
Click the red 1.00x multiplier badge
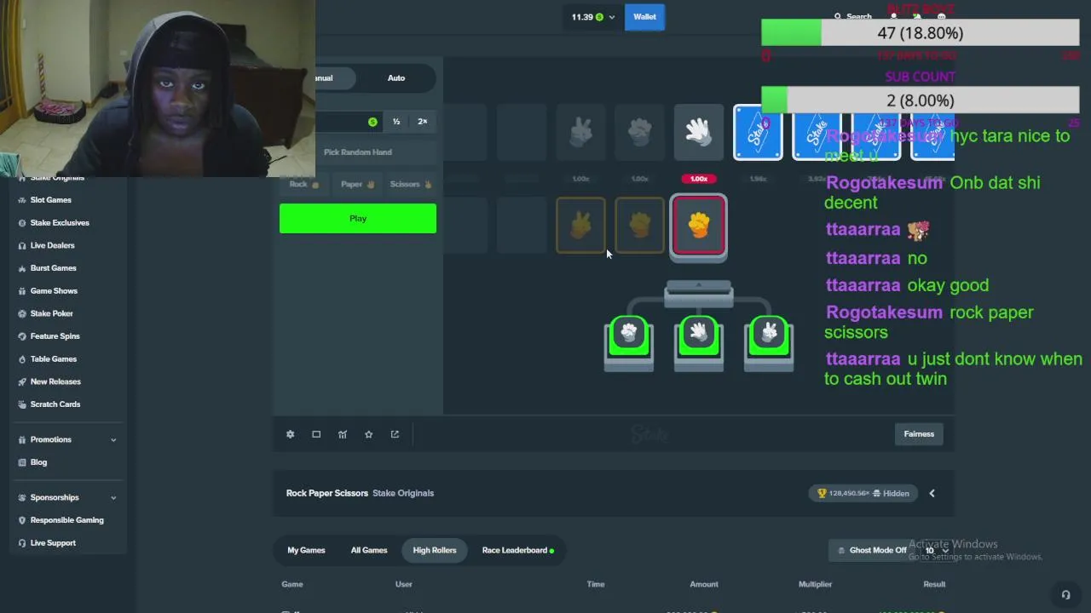pyautogui.click(x=699, y=179)
